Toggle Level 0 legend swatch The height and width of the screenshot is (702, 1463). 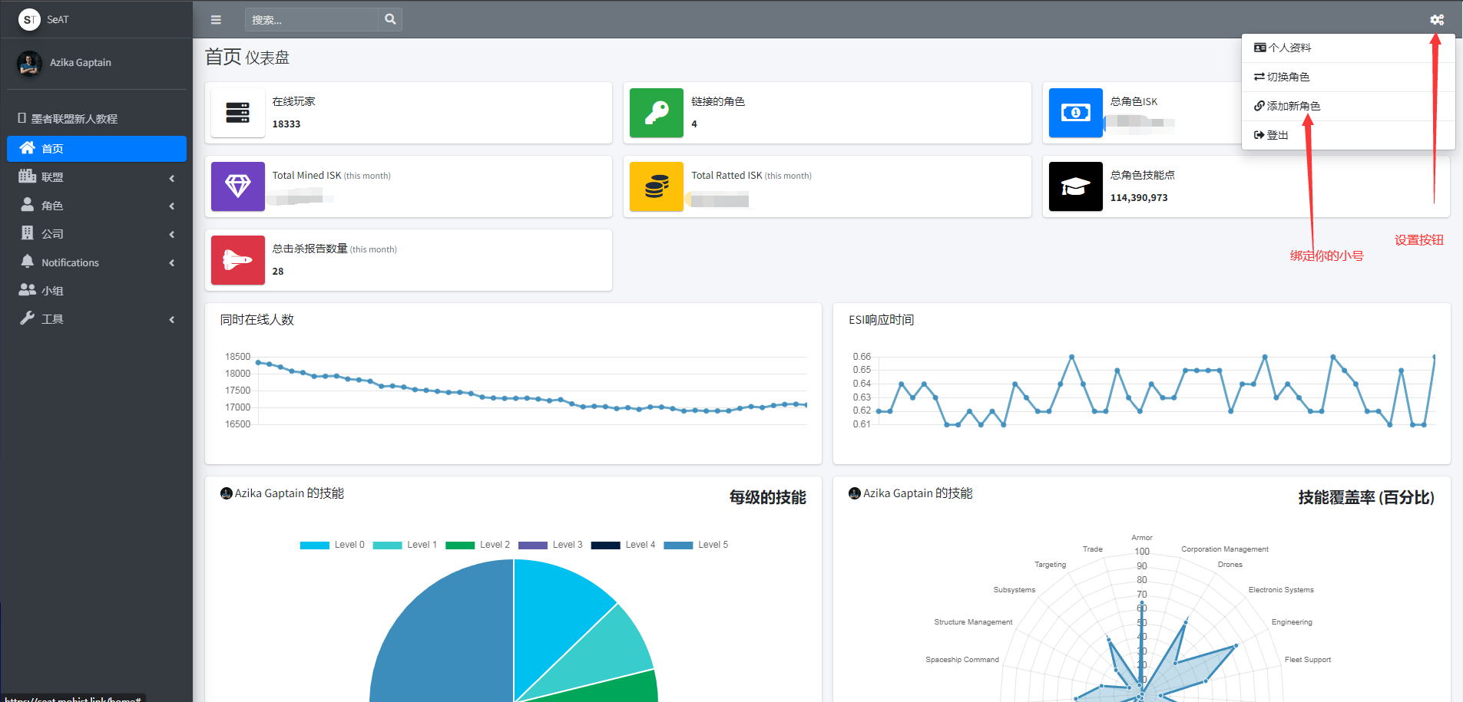315,545
